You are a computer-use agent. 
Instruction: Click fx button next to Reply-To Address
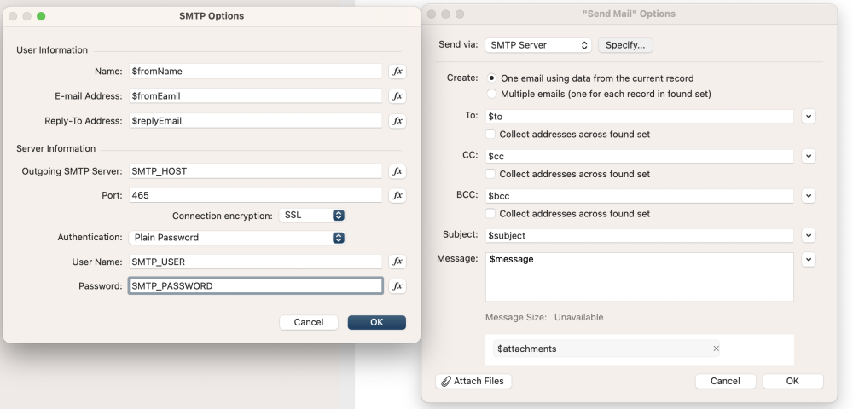(397, 121)
